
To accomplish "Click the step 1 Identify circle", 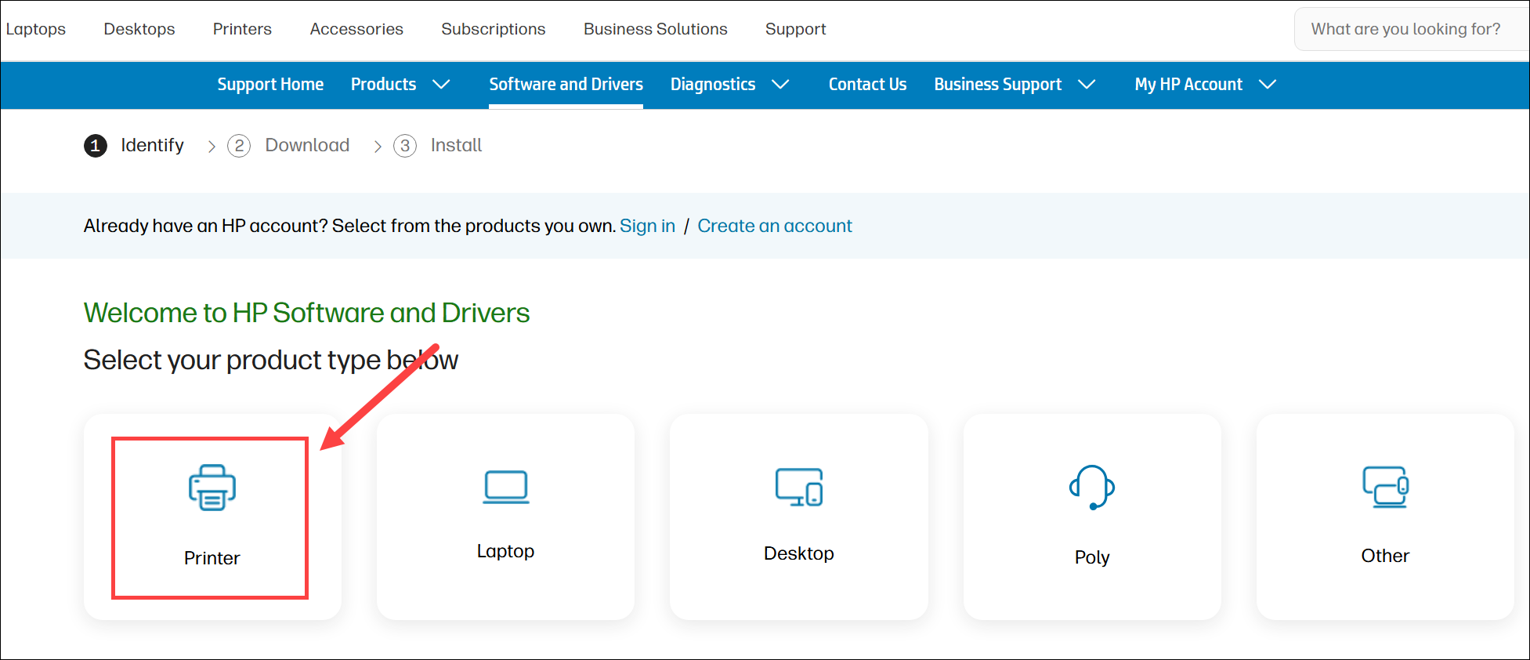I will click(96, 146).
